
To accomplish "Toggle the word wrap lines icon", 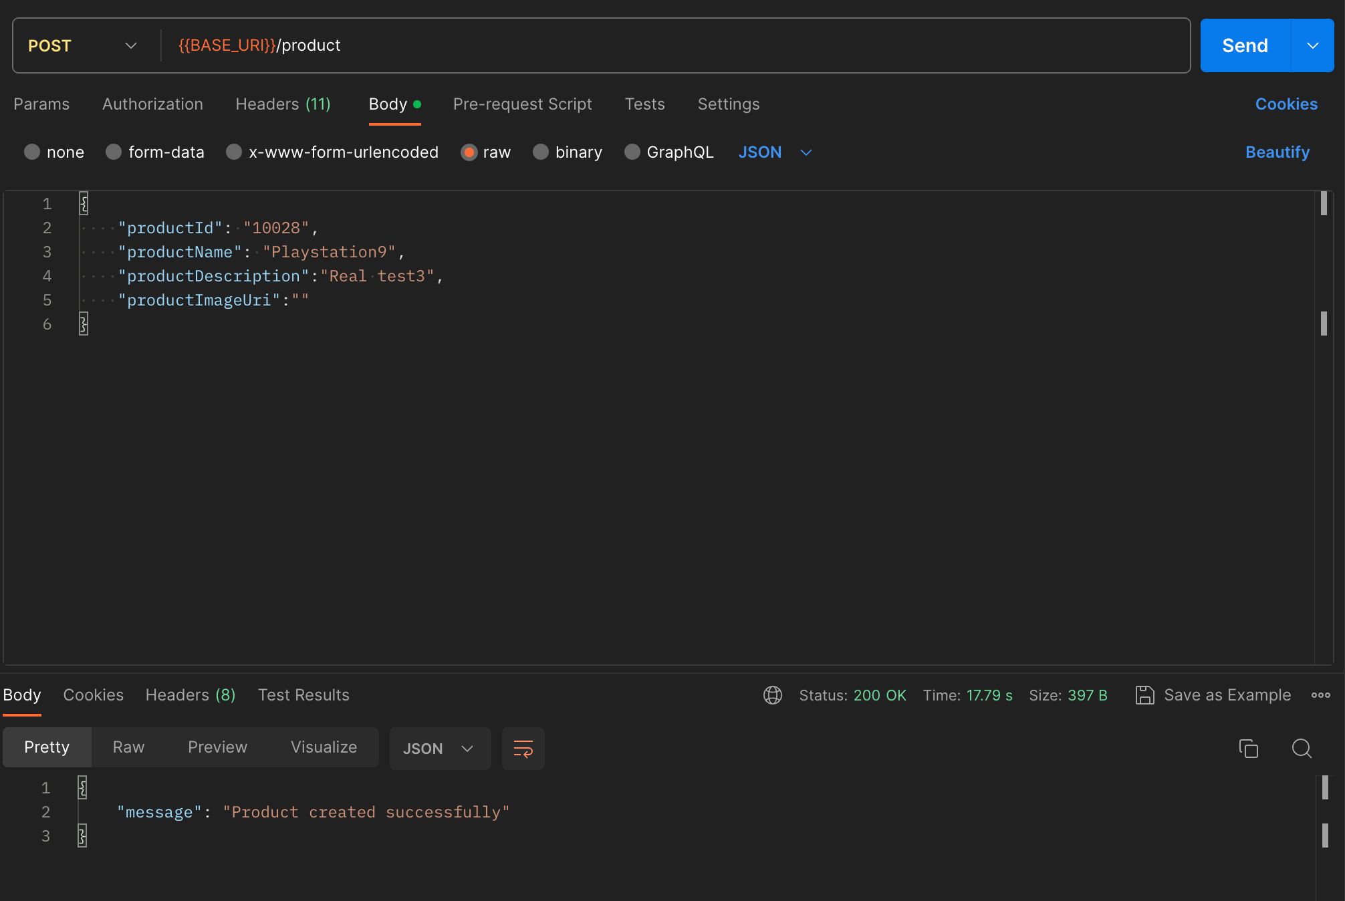I will (x=523, y=748).
